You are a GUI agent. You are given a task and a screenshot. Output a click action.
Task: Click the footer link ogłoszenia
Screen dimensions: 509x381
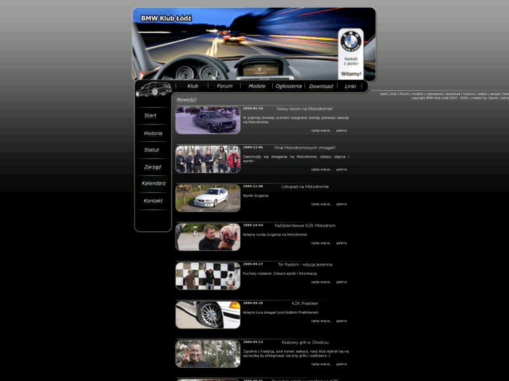click(x=434, y=94)
